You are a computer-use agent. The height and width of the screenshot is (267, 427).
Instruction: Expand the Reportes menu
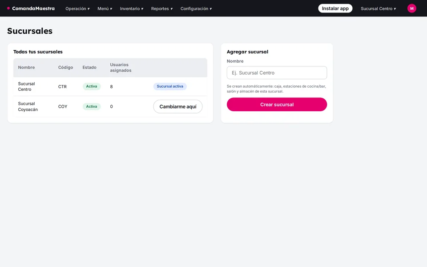(x=162, y=8)
